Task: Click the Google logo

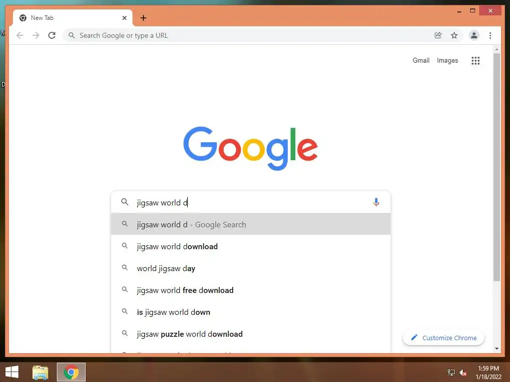Action: point(251,148)
